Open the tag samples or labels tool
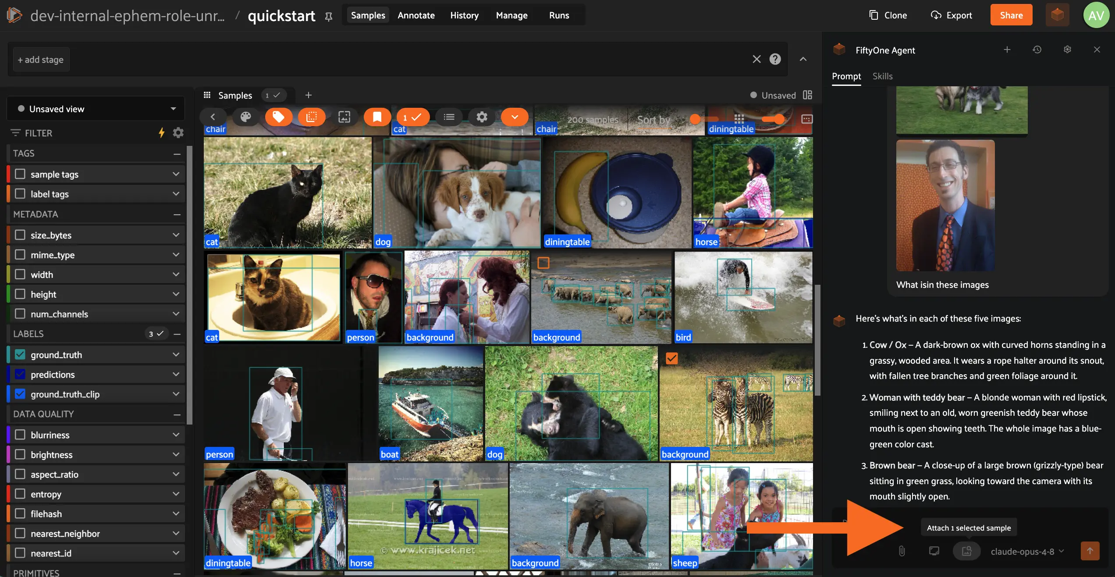This screenshot has width=1115, height=577. coord(278,117)
